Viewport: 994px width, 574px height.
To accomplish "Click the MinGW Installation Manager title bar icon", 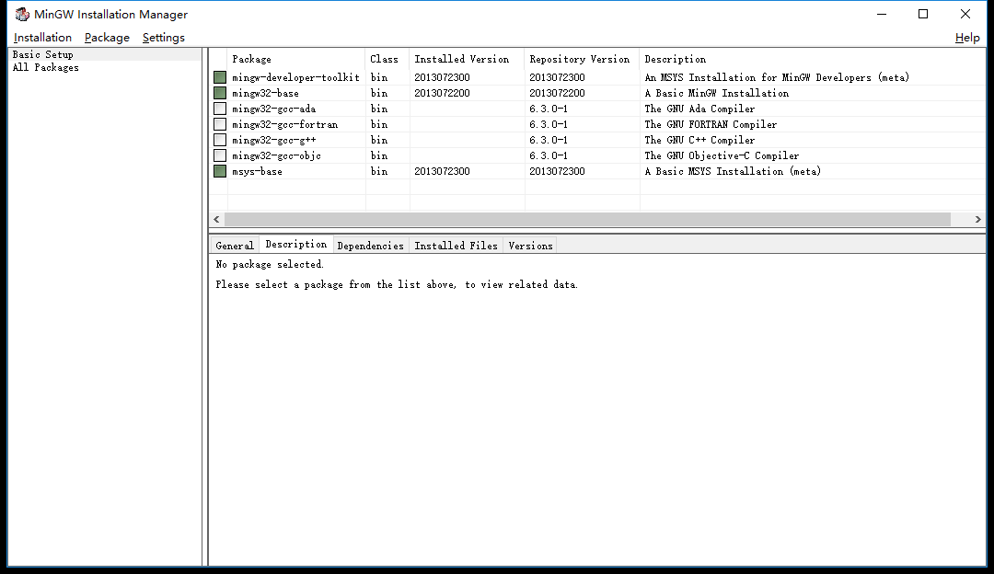I will click(x=20, y=14).
